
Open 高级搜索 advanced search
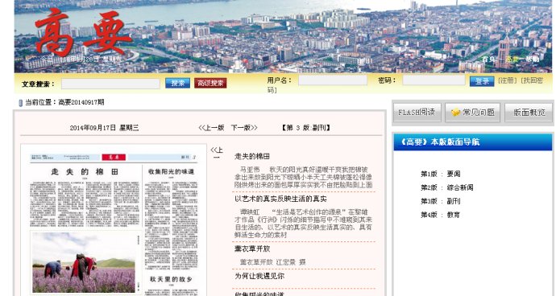tap(210, 83)
